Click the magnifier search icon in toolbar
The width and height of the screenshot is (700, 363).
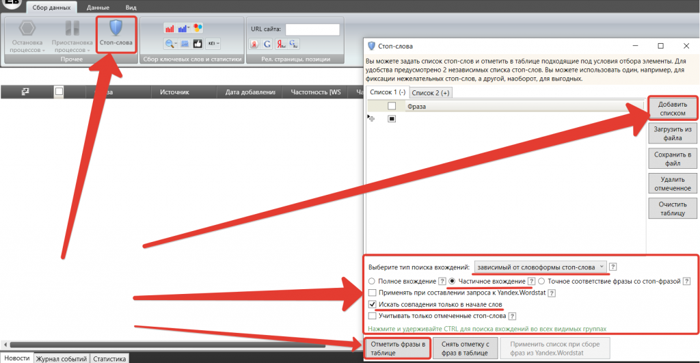click(x=170, y=44)
